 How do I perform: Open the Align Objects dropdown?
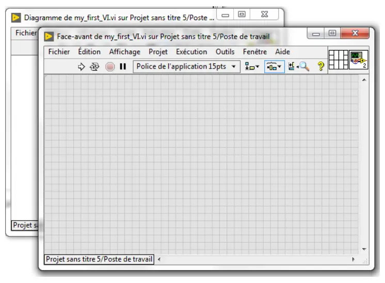252,66
